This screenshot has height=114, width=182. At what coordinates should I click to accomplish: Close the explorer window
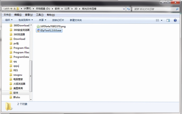pyautogui.click(x=175, y=2)
